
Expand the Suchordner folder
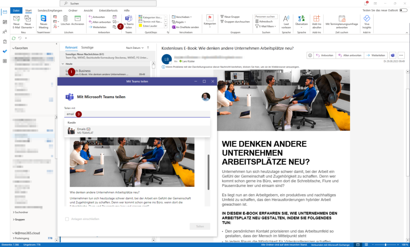pos(14,212)
